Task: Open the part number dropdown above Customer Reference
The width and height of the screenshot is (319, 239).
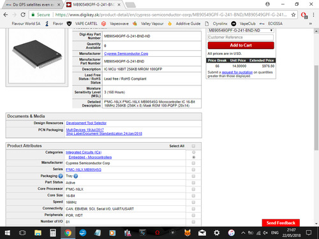Action: [241, 31]
